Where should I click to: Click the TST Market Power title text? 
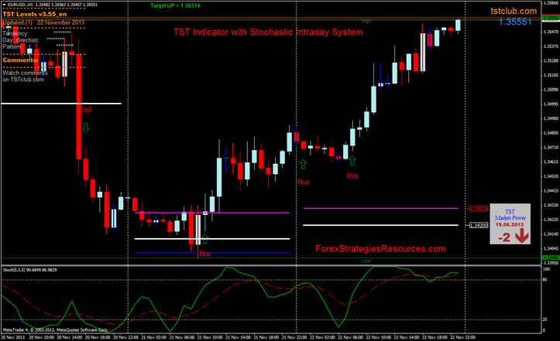pos(510,215)
